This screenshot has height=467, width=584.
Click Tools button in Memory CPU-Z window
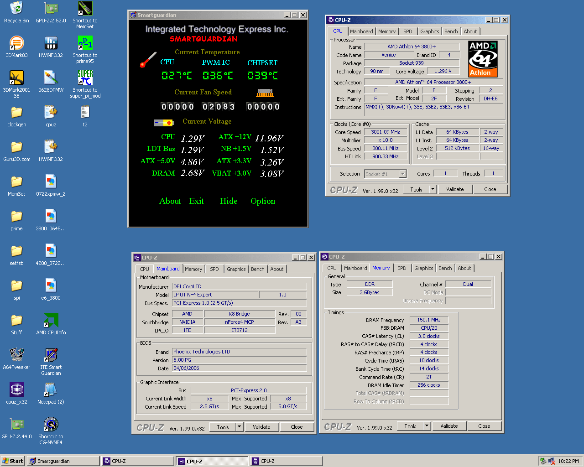(x=410, y=426)
